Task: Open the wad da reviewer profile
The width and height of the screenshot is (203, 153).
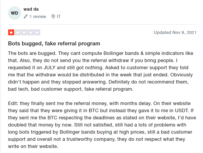Action: point(31,9)
